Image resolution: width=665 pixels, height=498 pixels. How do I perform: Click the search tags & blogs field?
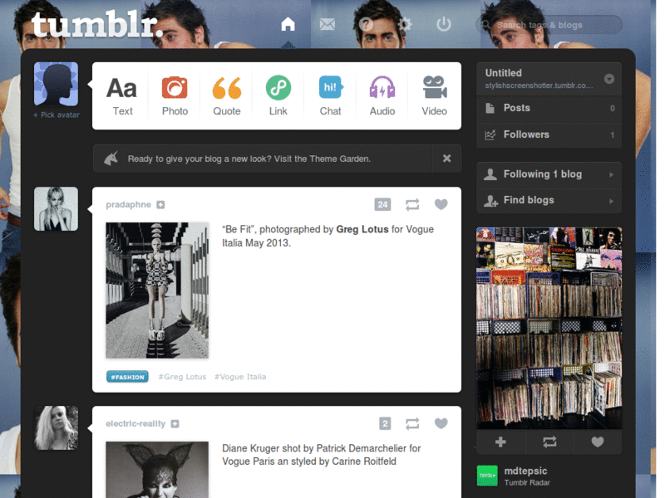549,25
